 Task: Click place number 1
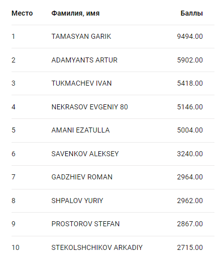click(13, 36)
